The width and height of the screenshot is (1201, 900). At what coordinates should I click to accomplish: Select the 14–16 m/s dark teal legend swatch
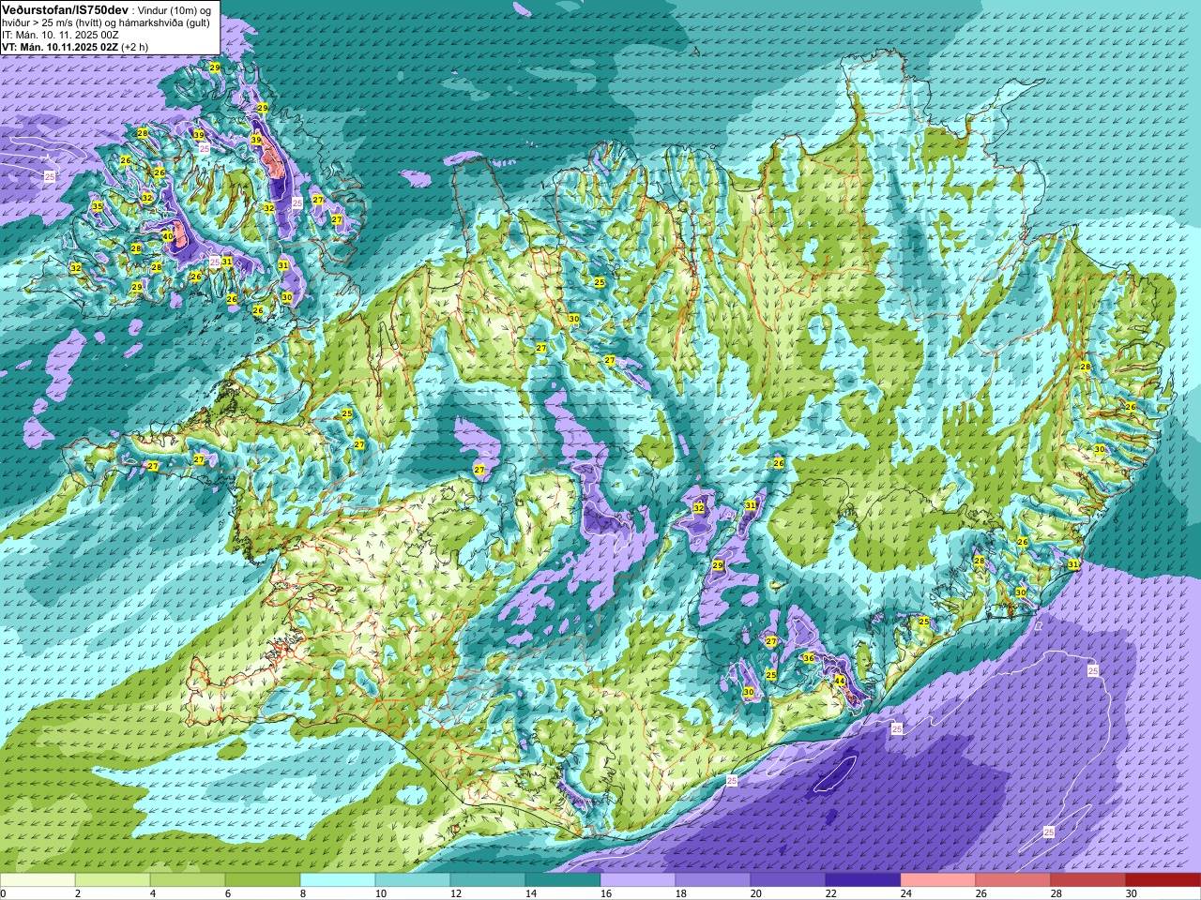coord(563,879)
